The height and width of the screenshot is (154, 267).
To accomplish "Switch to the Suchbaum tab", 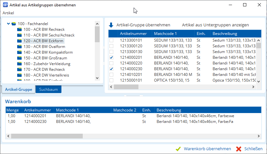I will coord(48,90).
